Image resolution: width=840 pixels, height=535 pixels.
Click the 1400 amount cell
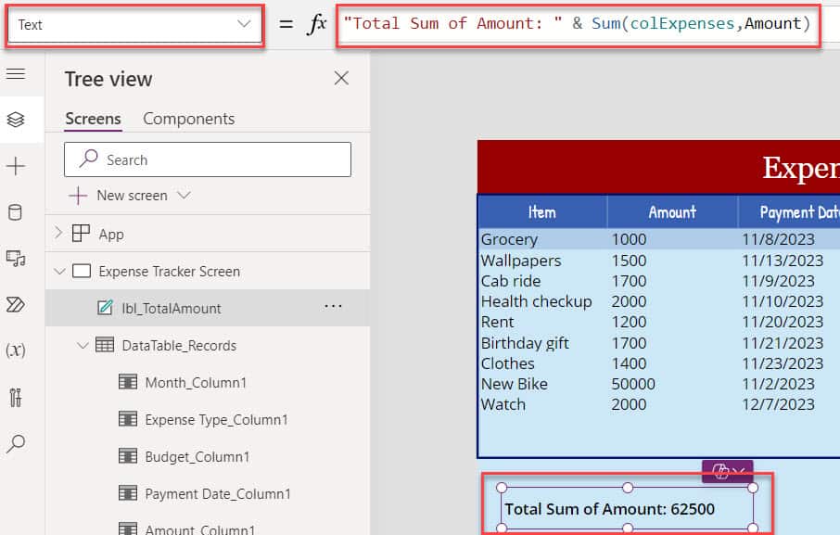(629, 363)
